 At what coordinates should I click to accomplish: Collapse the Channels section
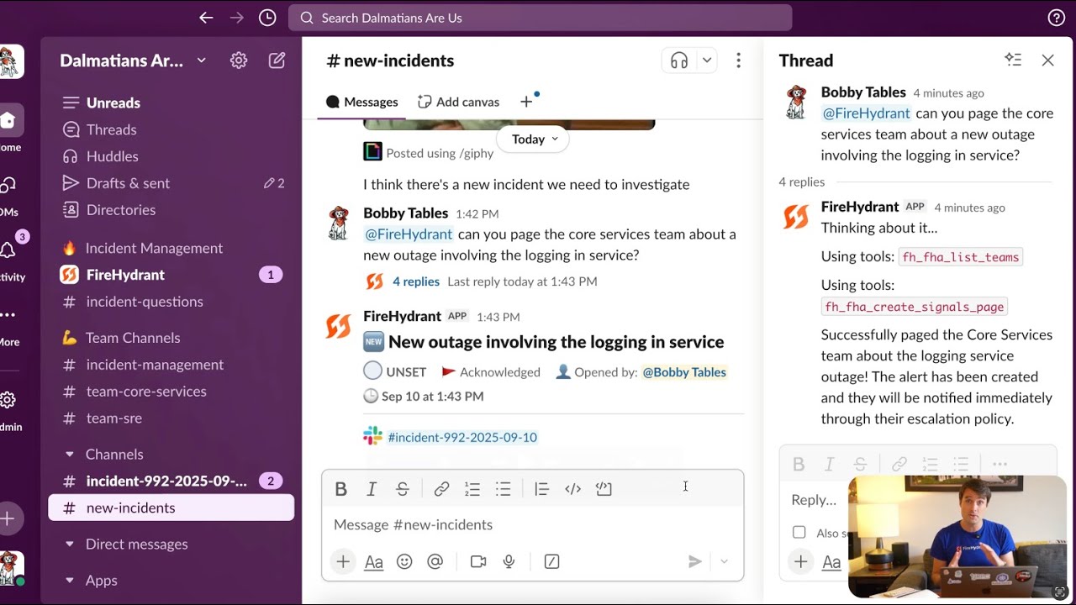click(x=70, y=454)
